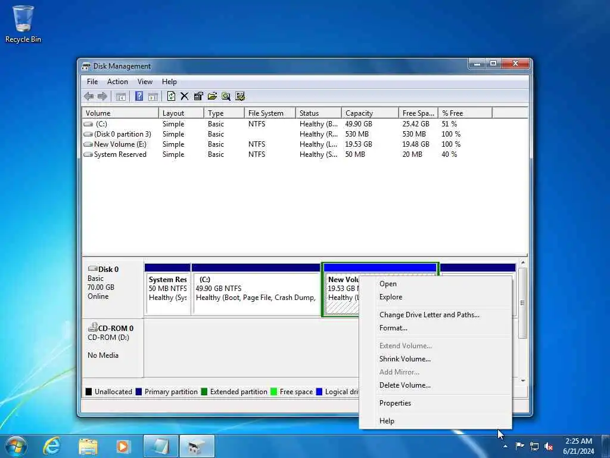
Task: Toggle the Show/Hide Console Tree icon
Action: tap(120, 96)
